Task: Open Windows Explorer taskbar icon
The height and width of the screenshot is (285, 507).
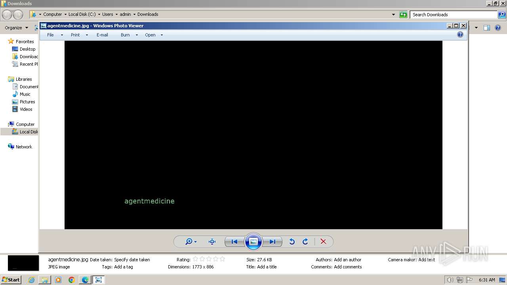Action: [45, 280]
